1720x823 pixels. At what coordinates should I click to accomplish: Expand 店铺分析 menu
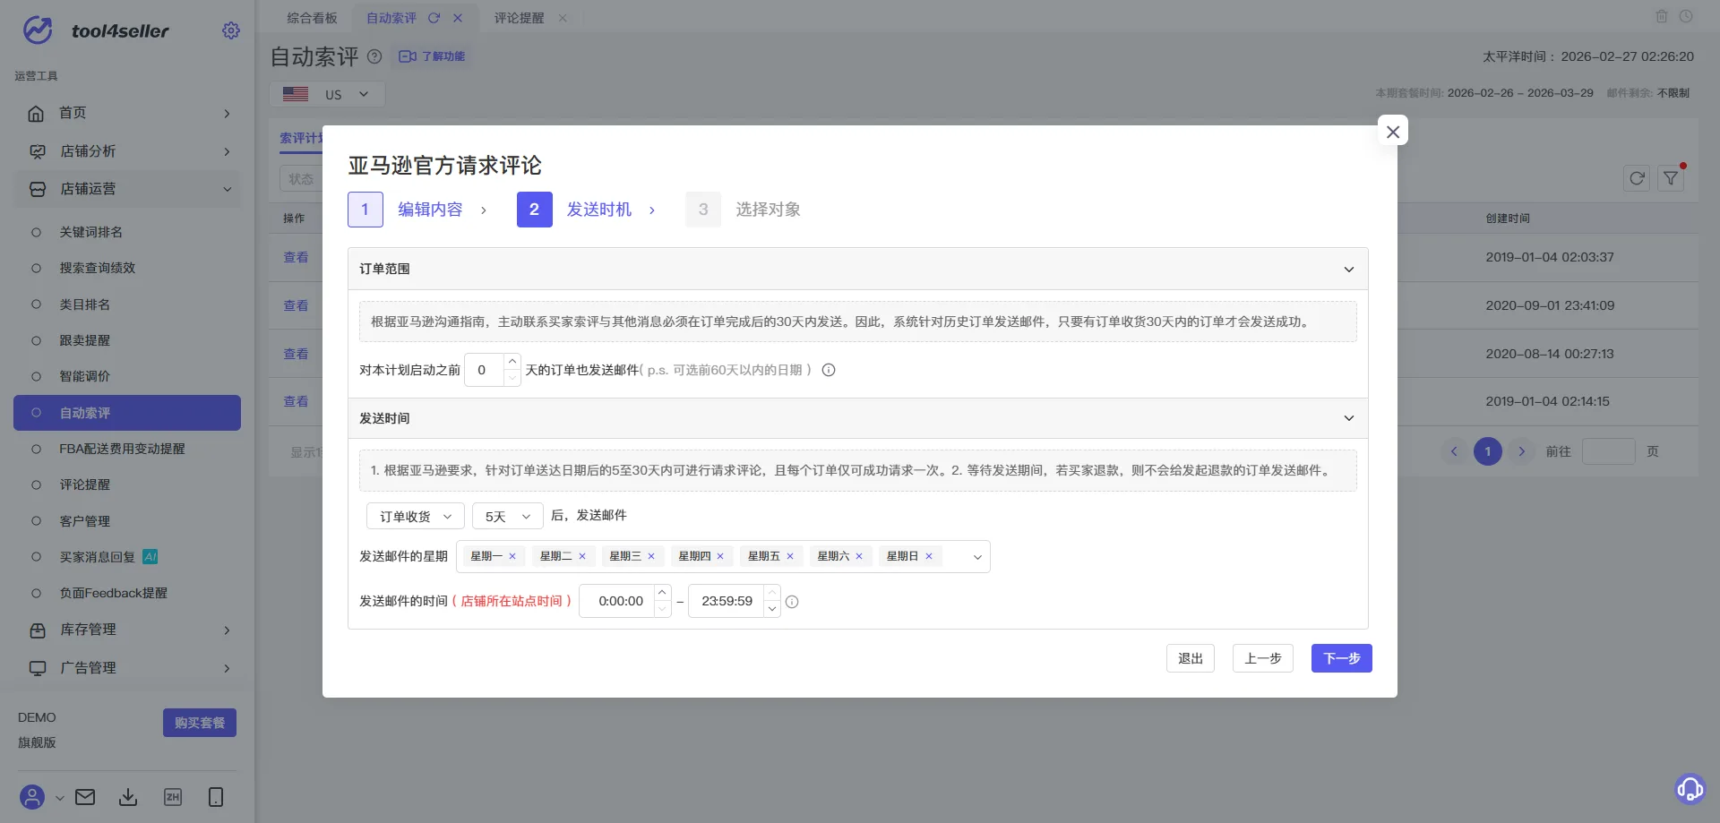(127, 151)
